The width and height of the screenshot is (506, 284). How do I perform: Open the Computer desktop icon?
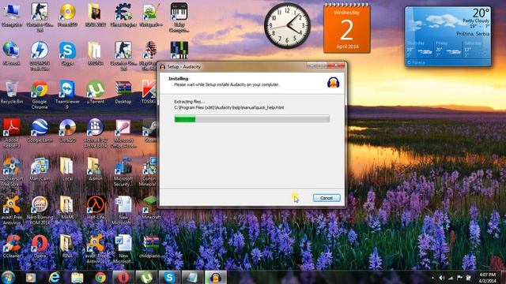click(12, 15)
